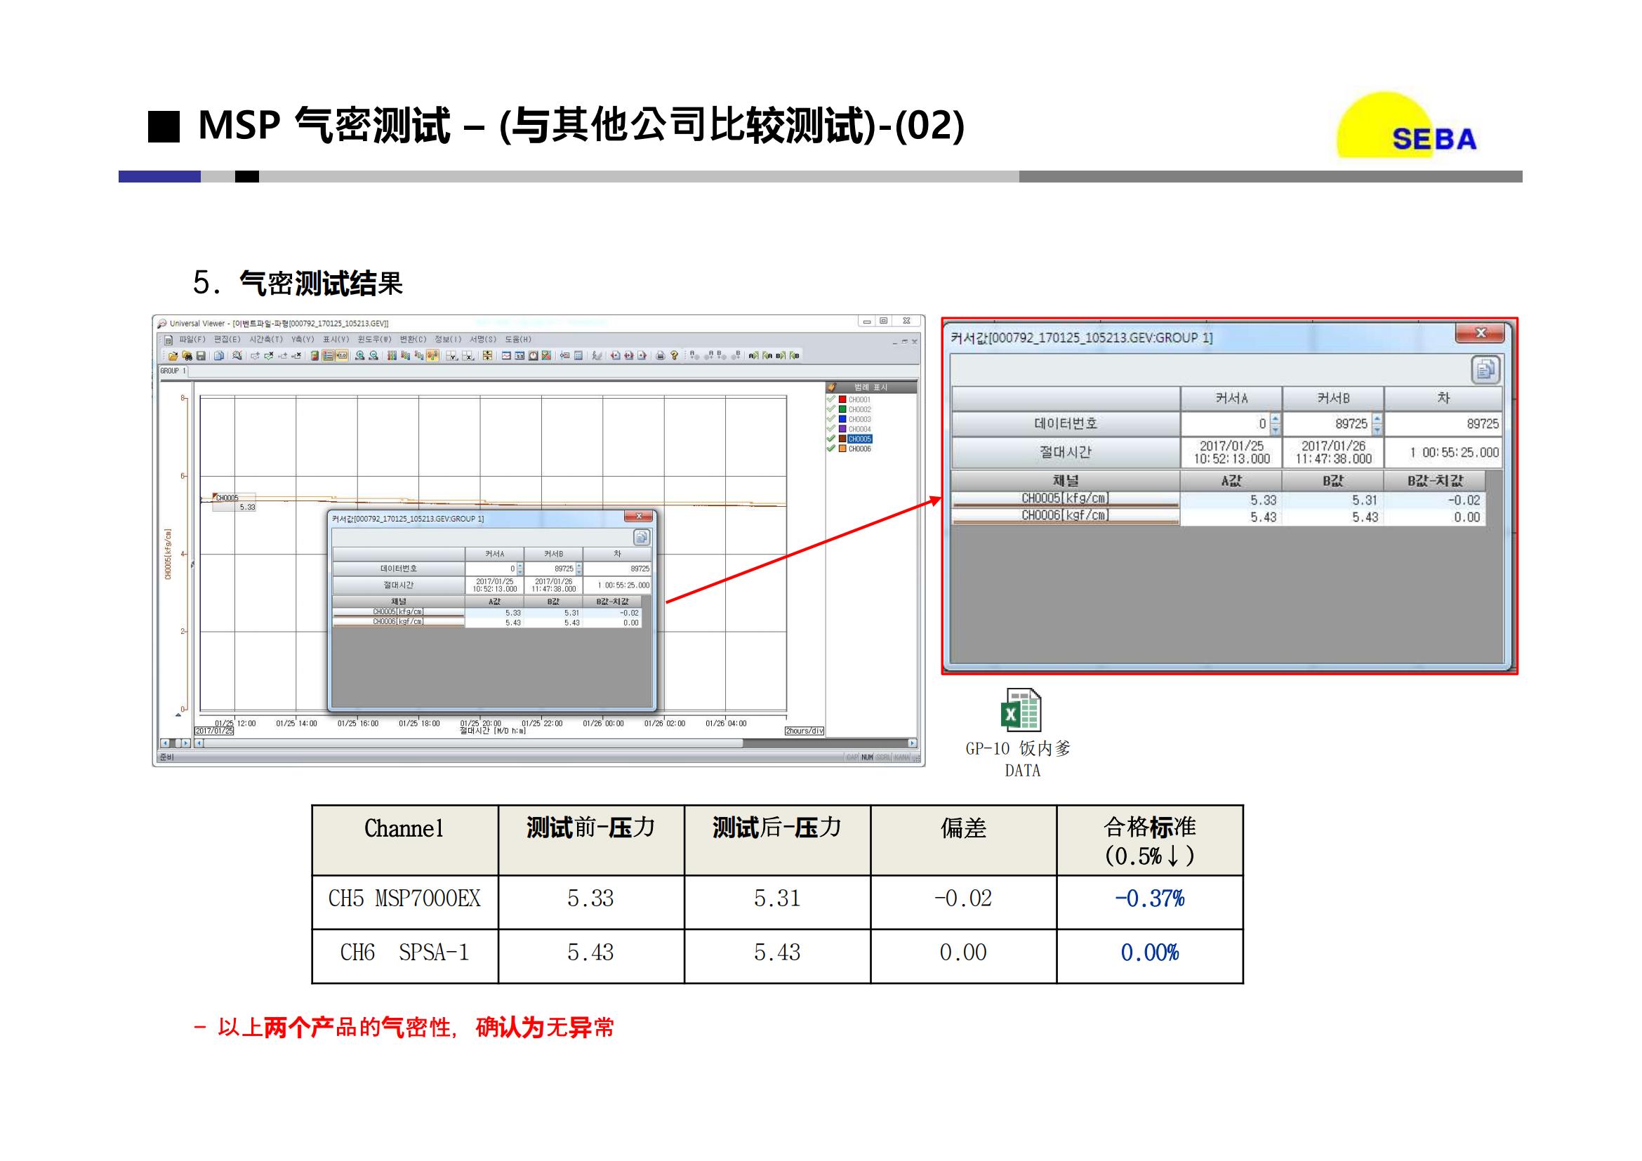Close the small cursor value dialog

click(639, 516)
